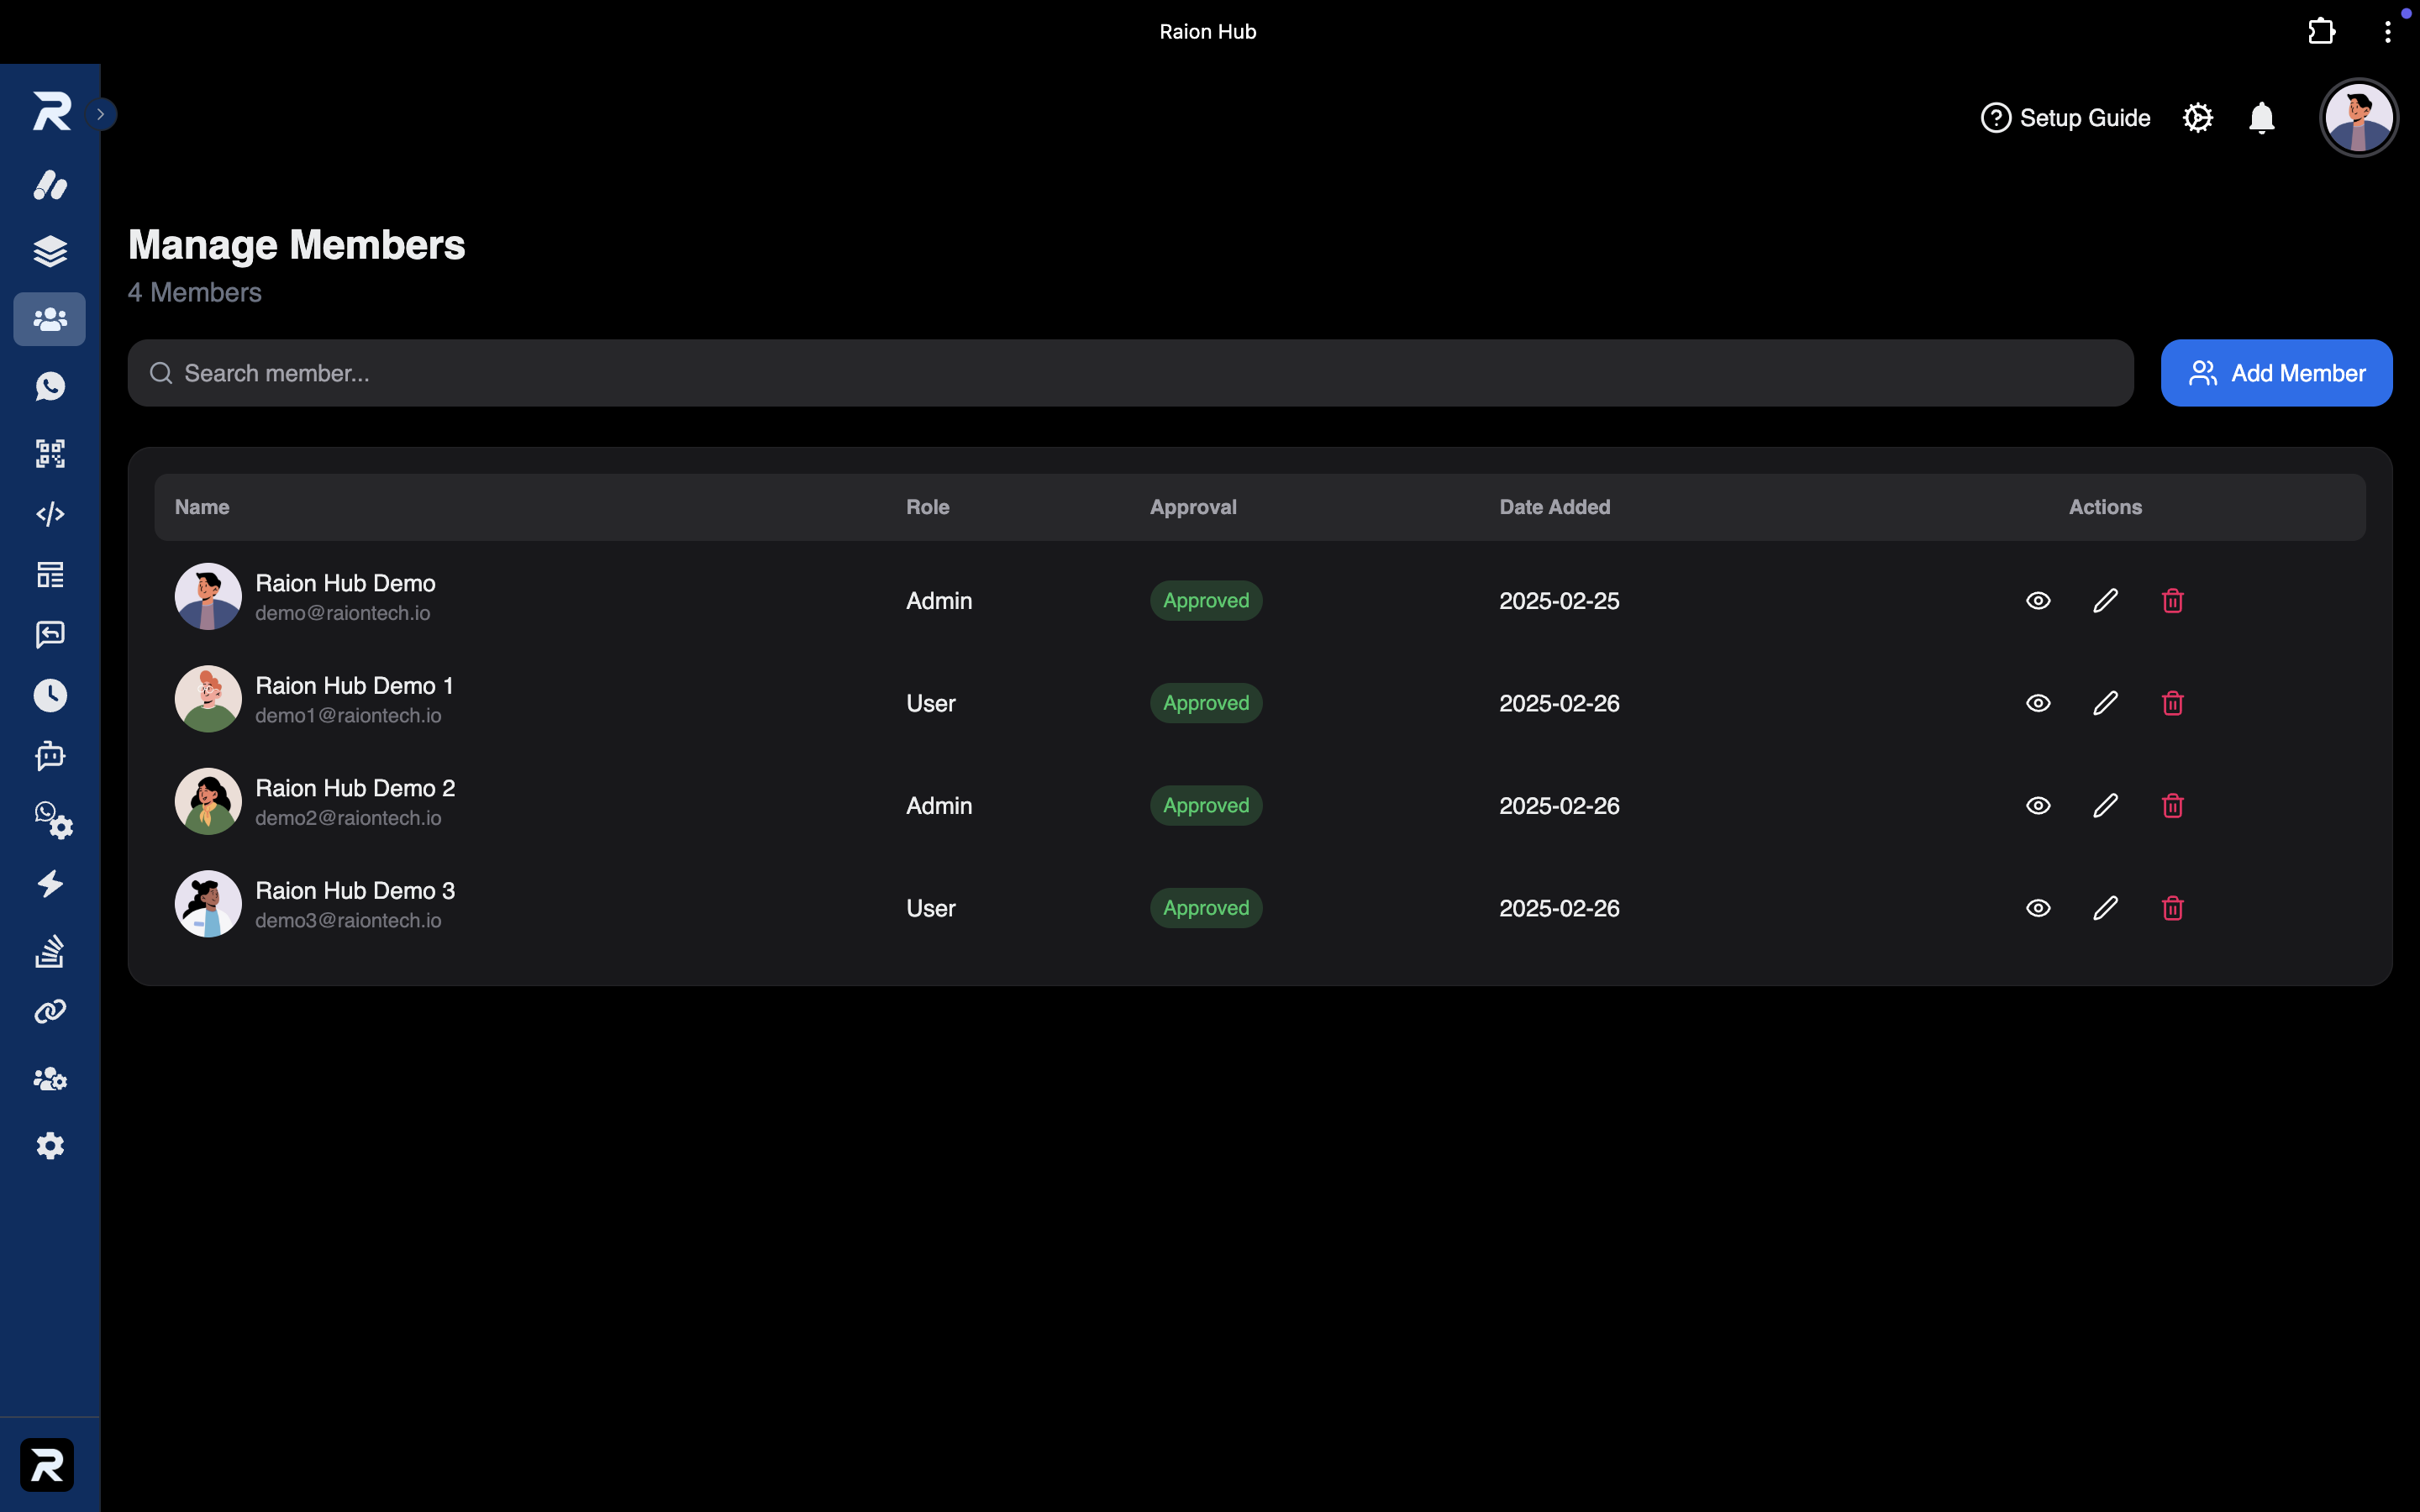This screenshot has width=2420, height=1512.
Task: Open the clock schedule sidebar icon
Action: click(x=50, y=695)
